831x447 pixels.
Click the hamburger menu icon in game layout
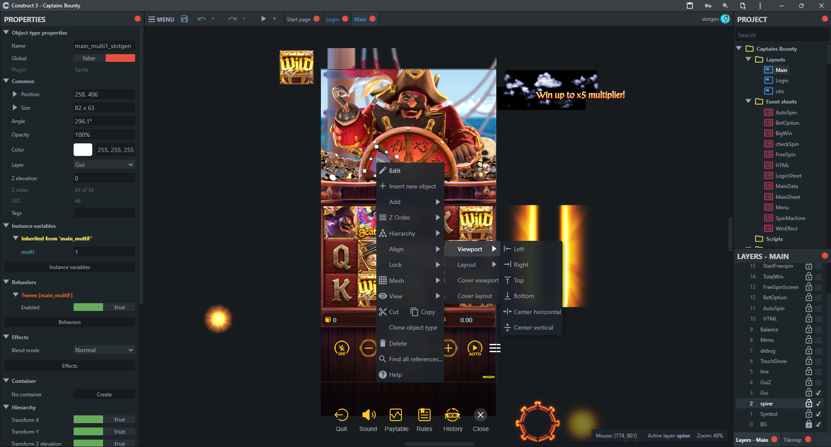point(495,348)
